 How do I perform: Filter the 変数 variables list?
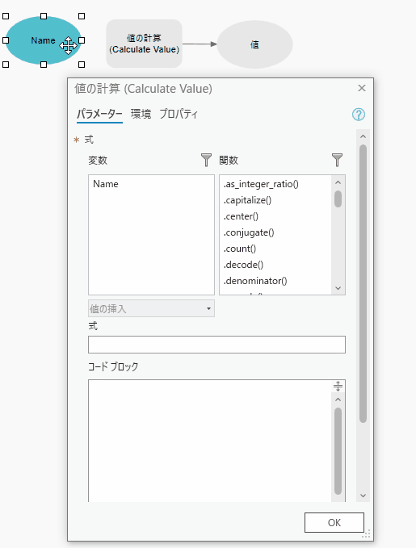206,160
